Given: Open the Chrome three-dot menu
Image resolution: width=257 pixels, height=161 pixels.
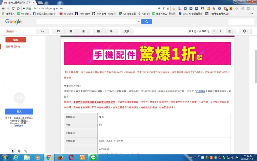Looking at the screenshot, I should point(254,8).
